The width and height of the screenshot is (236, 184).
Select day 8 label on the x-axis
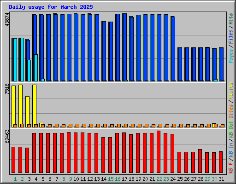(64, 179)
